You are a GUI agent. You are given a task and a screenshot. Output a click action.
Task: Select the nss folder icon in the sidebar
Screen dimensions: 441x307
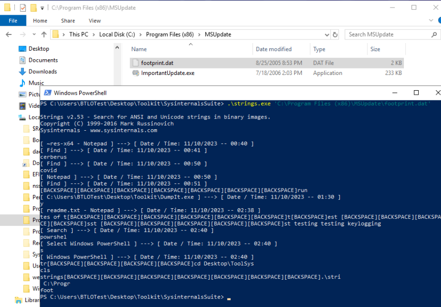click(26, 186)
